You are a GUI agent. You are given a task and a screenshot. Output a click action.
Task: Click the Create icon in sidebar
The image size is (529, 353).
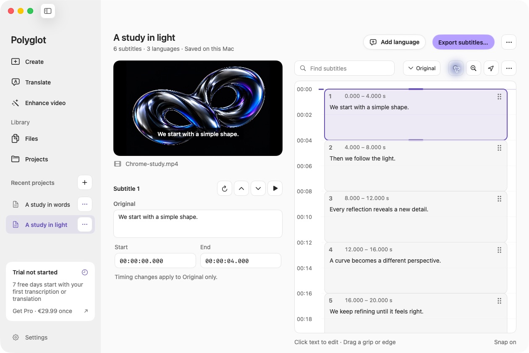(x=16, y=62)
